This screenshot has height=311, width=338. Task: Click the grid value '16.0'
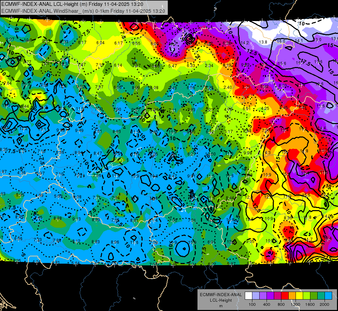(x=281, y=41)
